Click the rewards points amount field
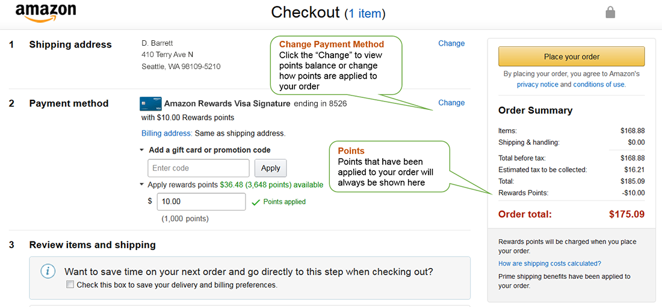Viewport: 662px width, 307px height. click(201, 202)
